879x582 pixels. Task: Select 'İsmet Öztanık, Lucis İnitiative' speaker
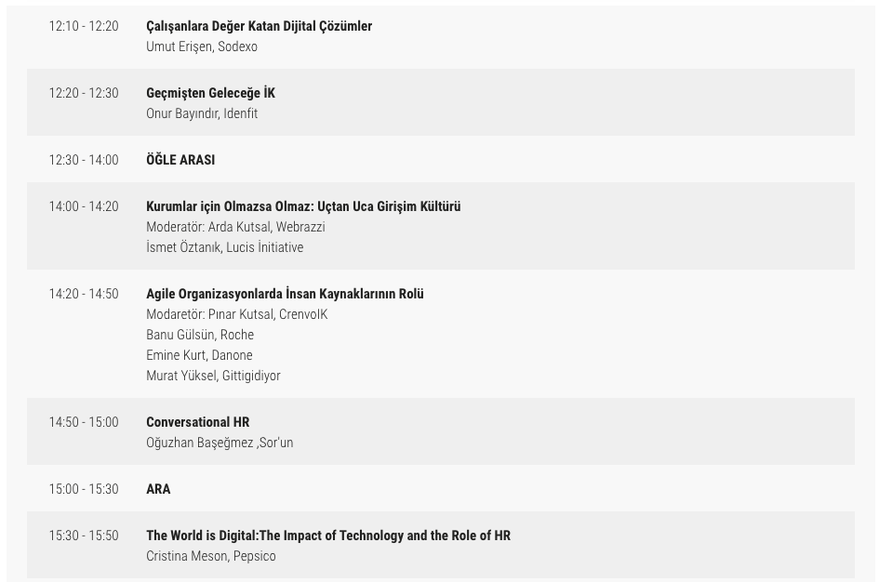click(224, 247)
